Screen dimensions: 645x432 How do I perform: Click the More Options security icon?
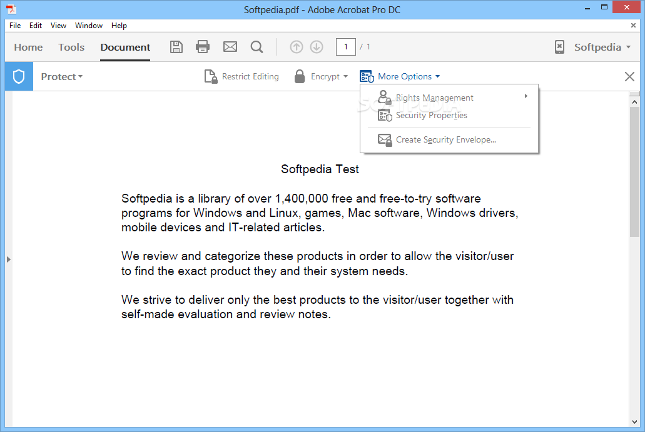click(x=367, y=76)
